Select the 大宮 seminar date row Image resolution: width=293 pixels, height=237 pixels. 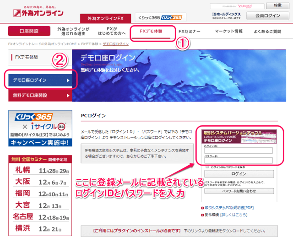(41, 205)
